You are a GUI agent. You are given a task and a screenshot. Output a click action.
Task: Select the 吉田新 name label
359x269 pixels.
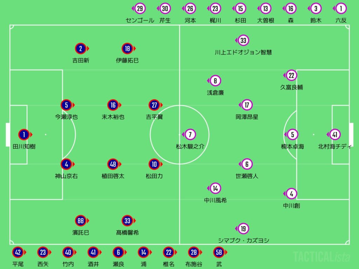pyautogui.click(x=81, y=61)
